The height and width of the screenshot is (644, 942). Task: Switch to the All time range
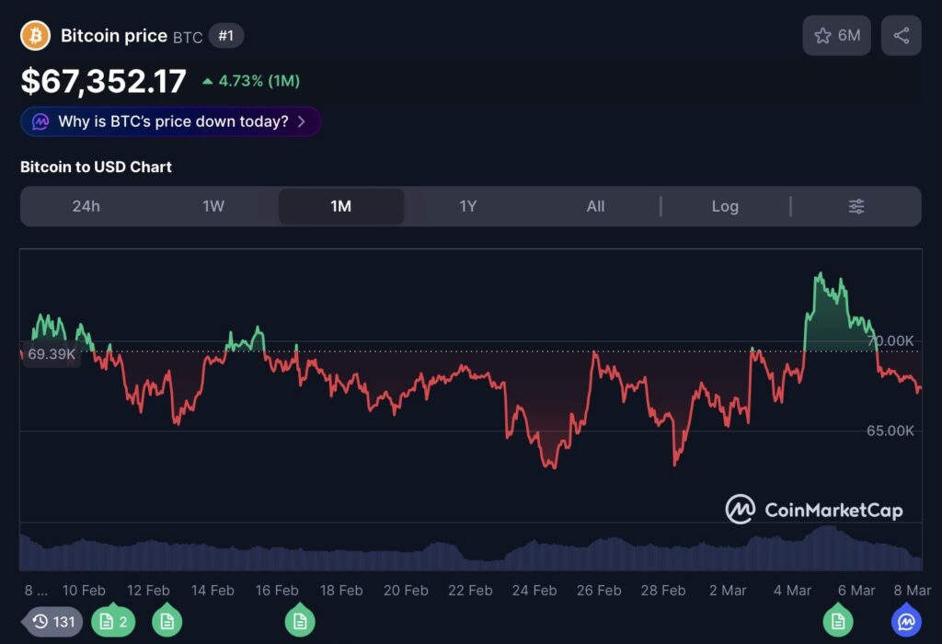pos(595,206)
